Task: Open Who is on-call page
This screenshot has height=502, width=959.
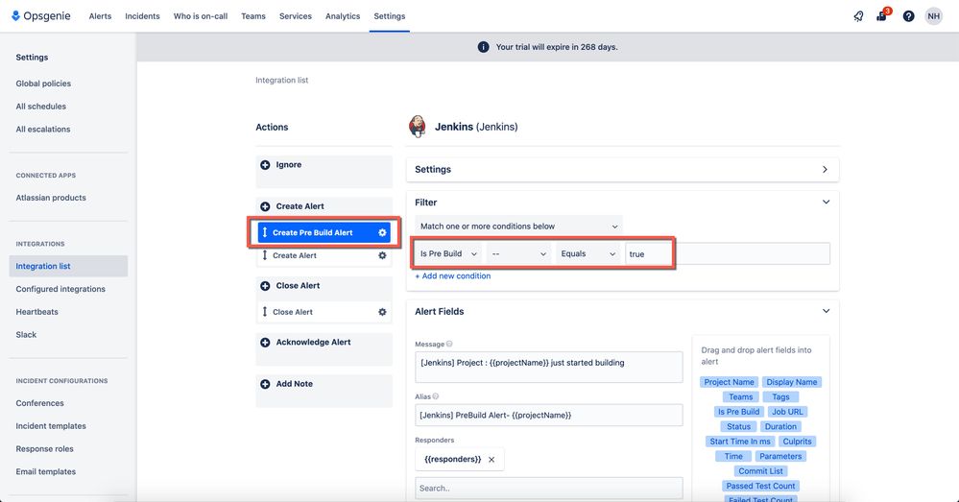Action: pyautogui.click(x=201, y=16)
